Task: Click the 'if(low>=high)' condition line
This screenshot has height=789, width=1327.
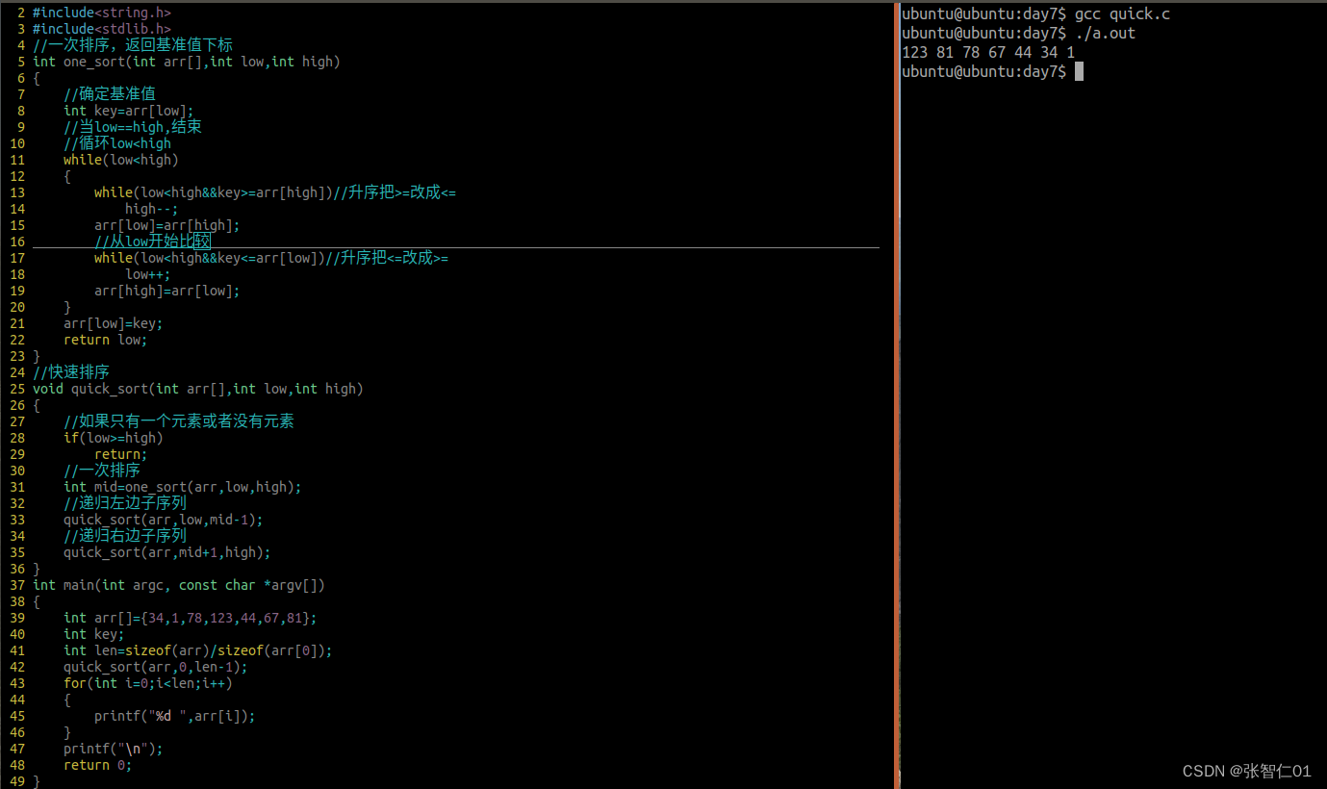Action: [x=114, y=438]
